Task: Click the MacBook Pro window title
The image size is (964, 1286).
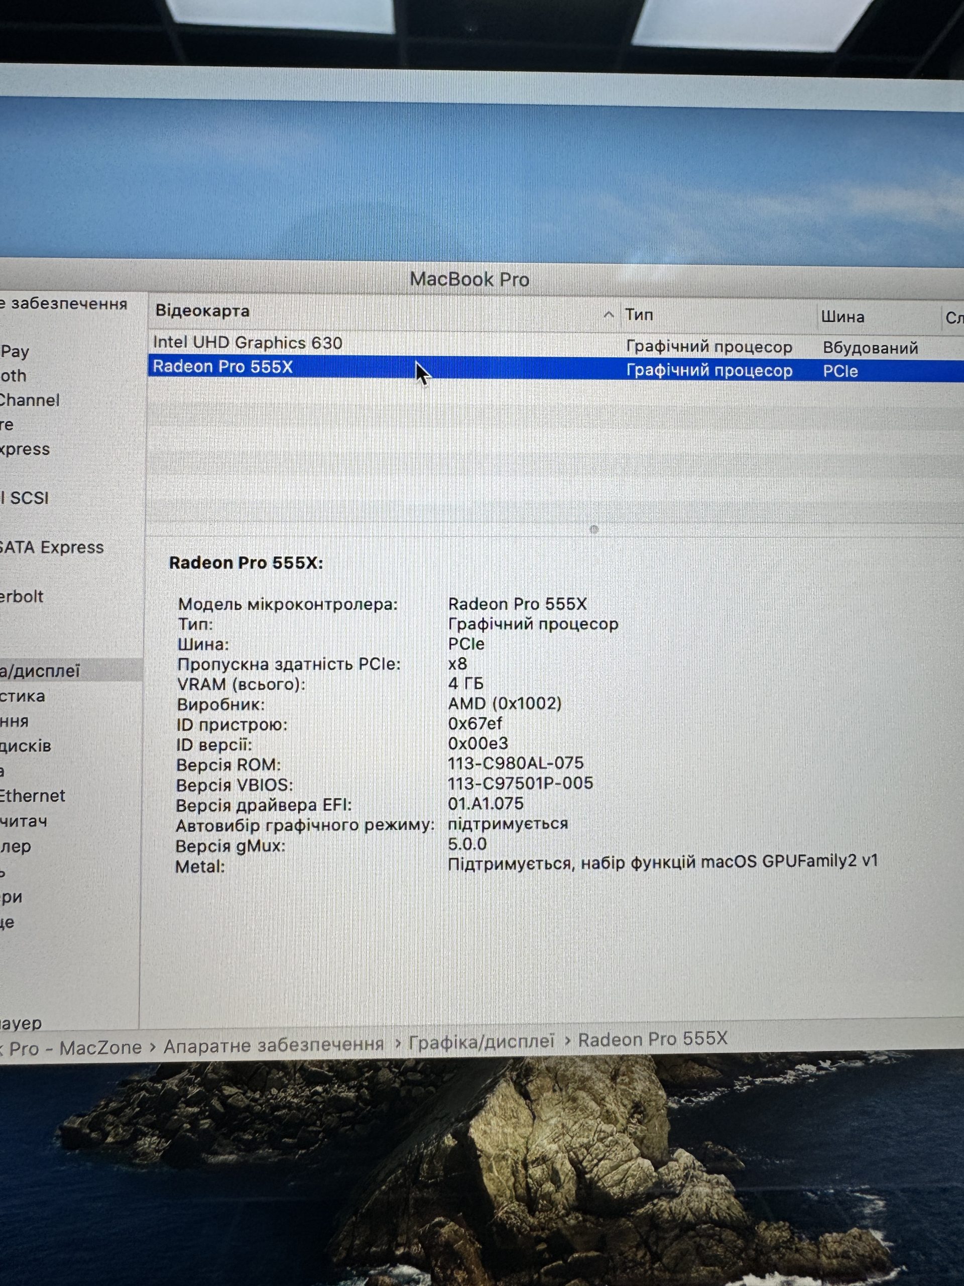Action: [x=469, y=280]
